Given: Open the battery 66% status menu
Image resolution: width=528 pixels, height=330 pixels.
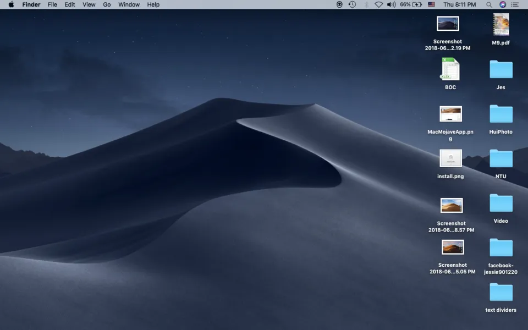Looking at the screenshot, I should [x=411, y=4].
